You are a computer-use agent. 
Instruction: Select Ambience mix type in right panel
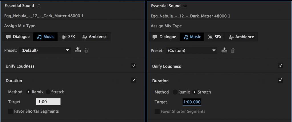coord(241,37)
